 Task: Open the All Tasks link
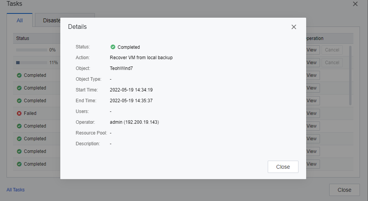pyautogui.click(x=15, y=190)
